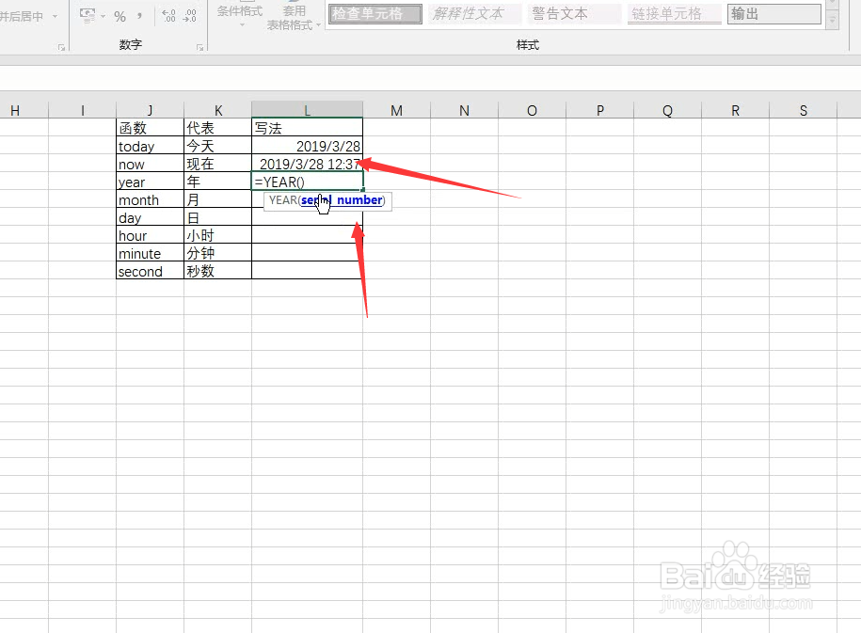This screenshot has height=633, width=861.
Task: Select the cell containing 代表
Action: [218, 128]
